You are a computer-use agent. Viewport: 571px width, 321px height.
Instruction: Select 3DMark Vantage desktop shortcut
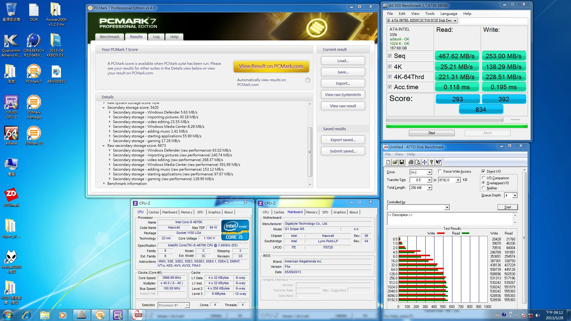coord(34,107)
